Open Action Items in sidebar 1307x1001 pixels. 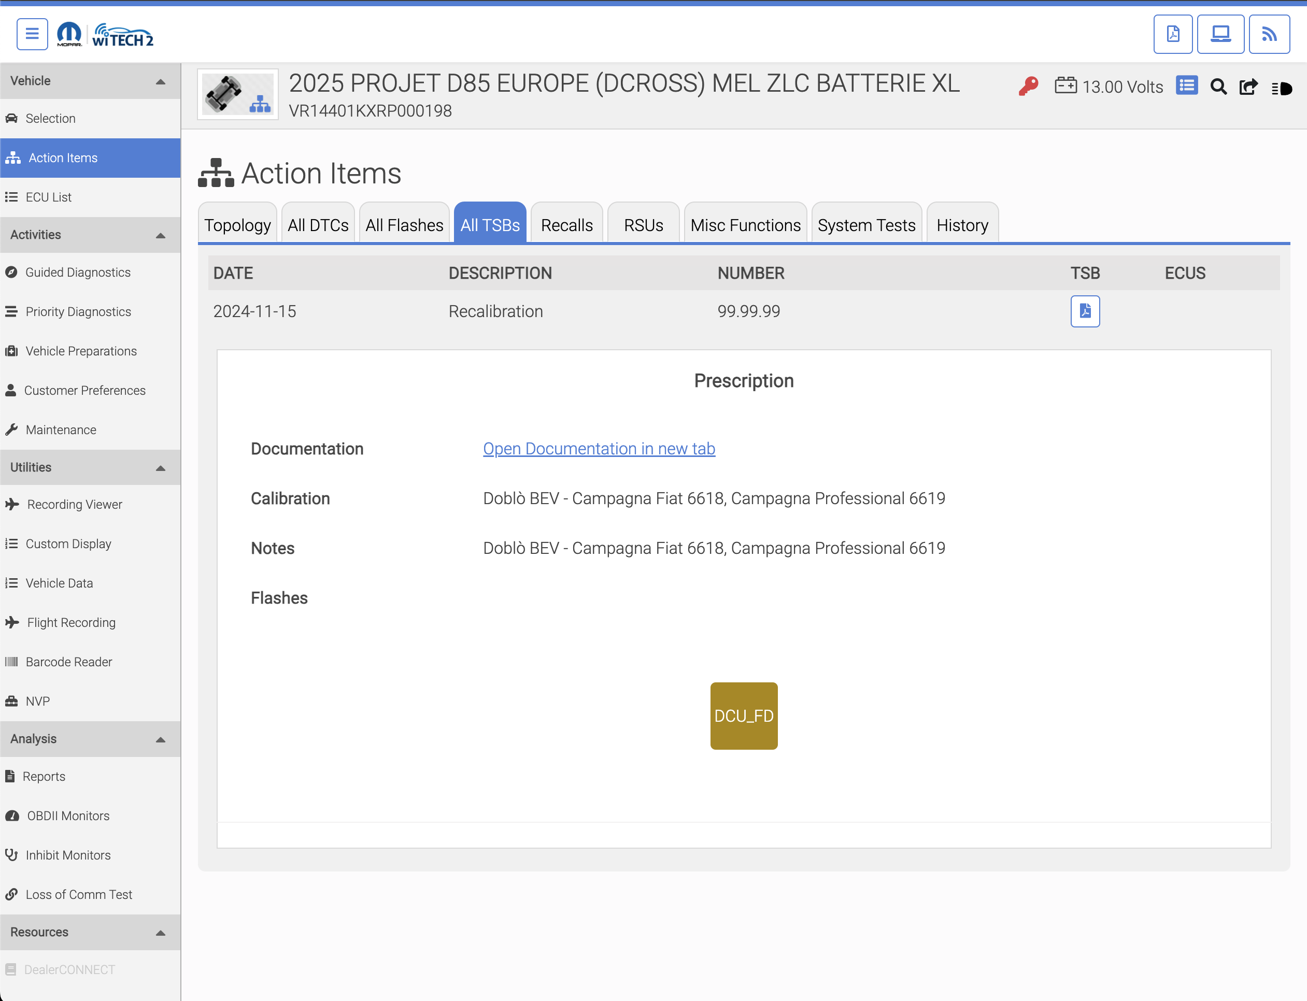90,158
